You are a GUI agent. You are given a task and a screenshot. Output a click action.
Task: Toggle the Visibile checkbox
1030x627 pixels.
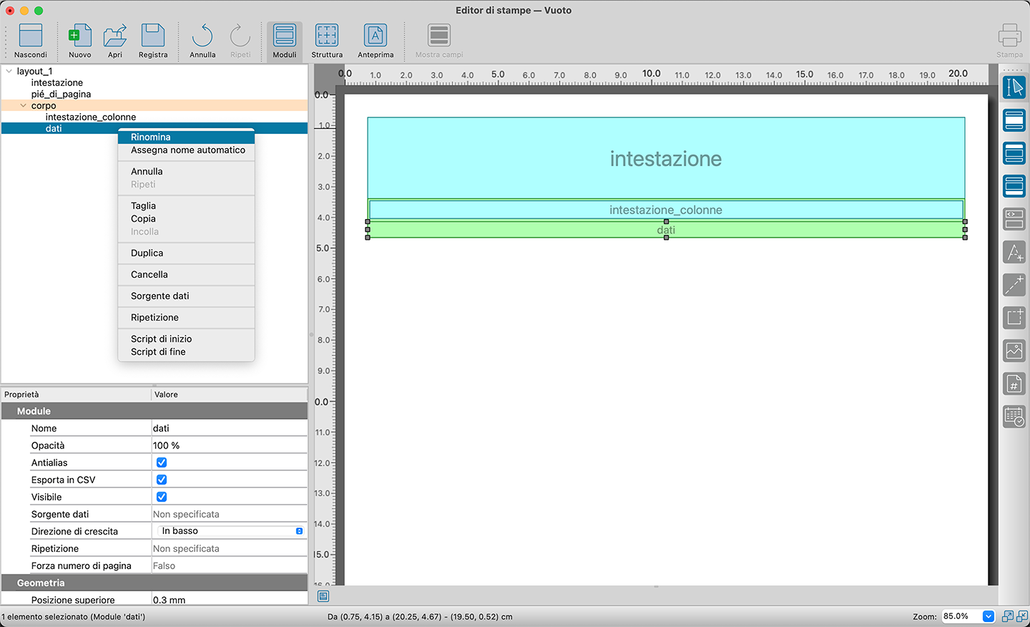coord(162,497)
